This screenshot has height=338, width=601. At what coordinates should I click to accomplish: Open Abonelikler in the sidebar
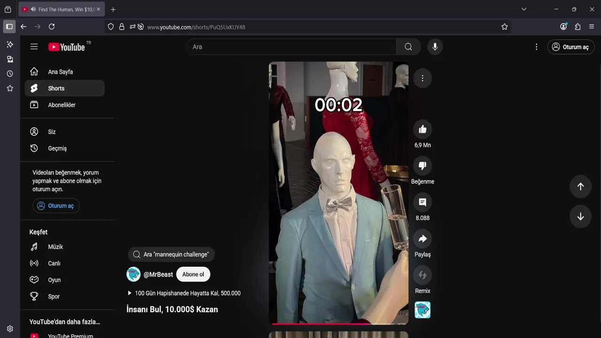[x=65, y=105]
